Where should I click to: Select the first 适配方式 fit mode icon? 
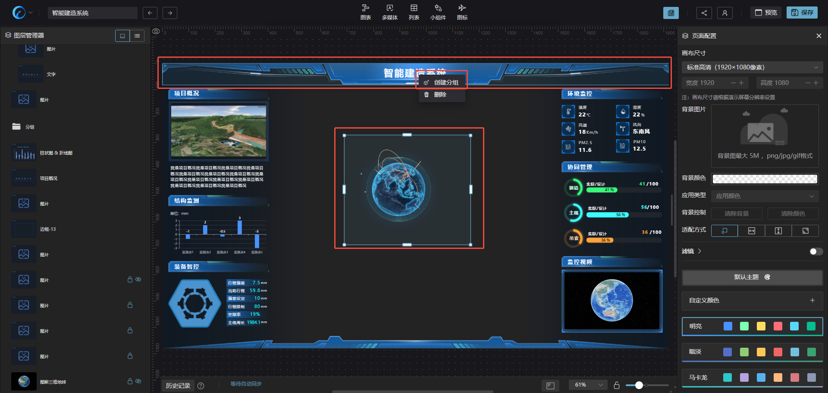pos(724,231)
